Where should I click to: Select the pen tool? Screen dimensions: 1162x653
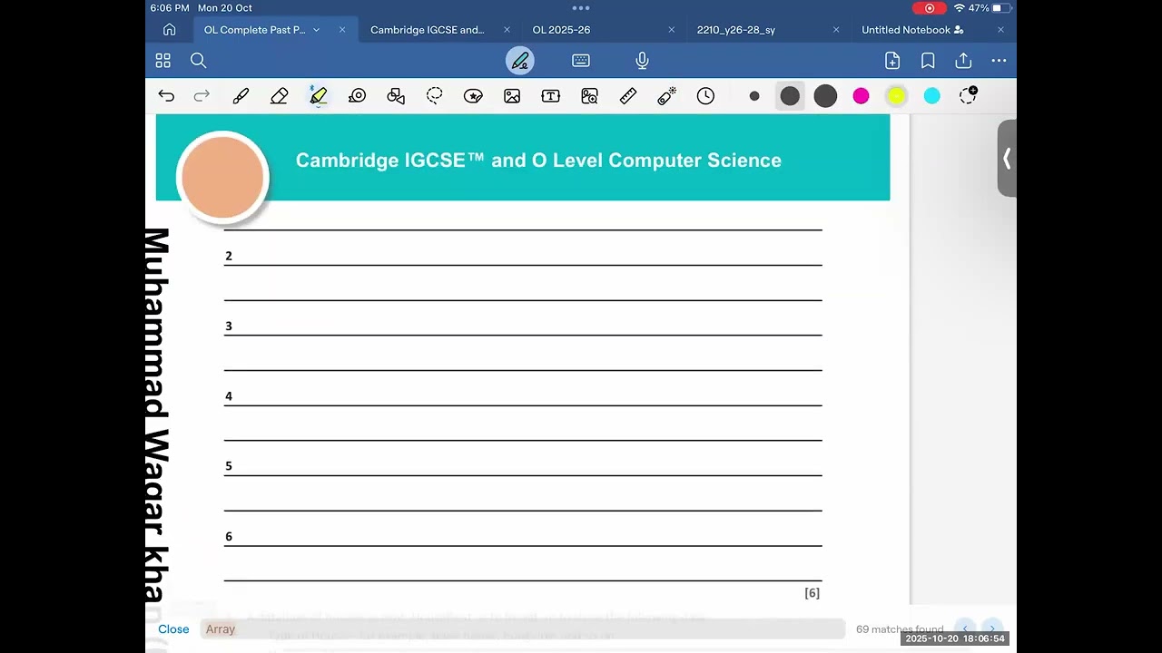pos(241,96)
